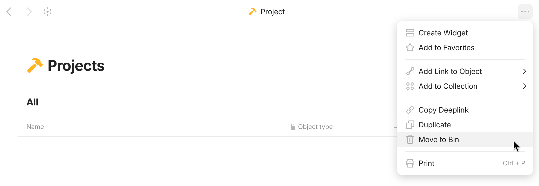Click the Name column header
The height and width of the screenshot is (186, 539).
coord(35,127)
